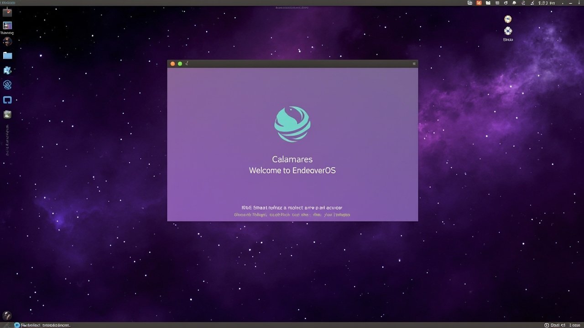Open the gray box icon in the dock
This screenshot has height=328, width=584.
coord(7,114)
